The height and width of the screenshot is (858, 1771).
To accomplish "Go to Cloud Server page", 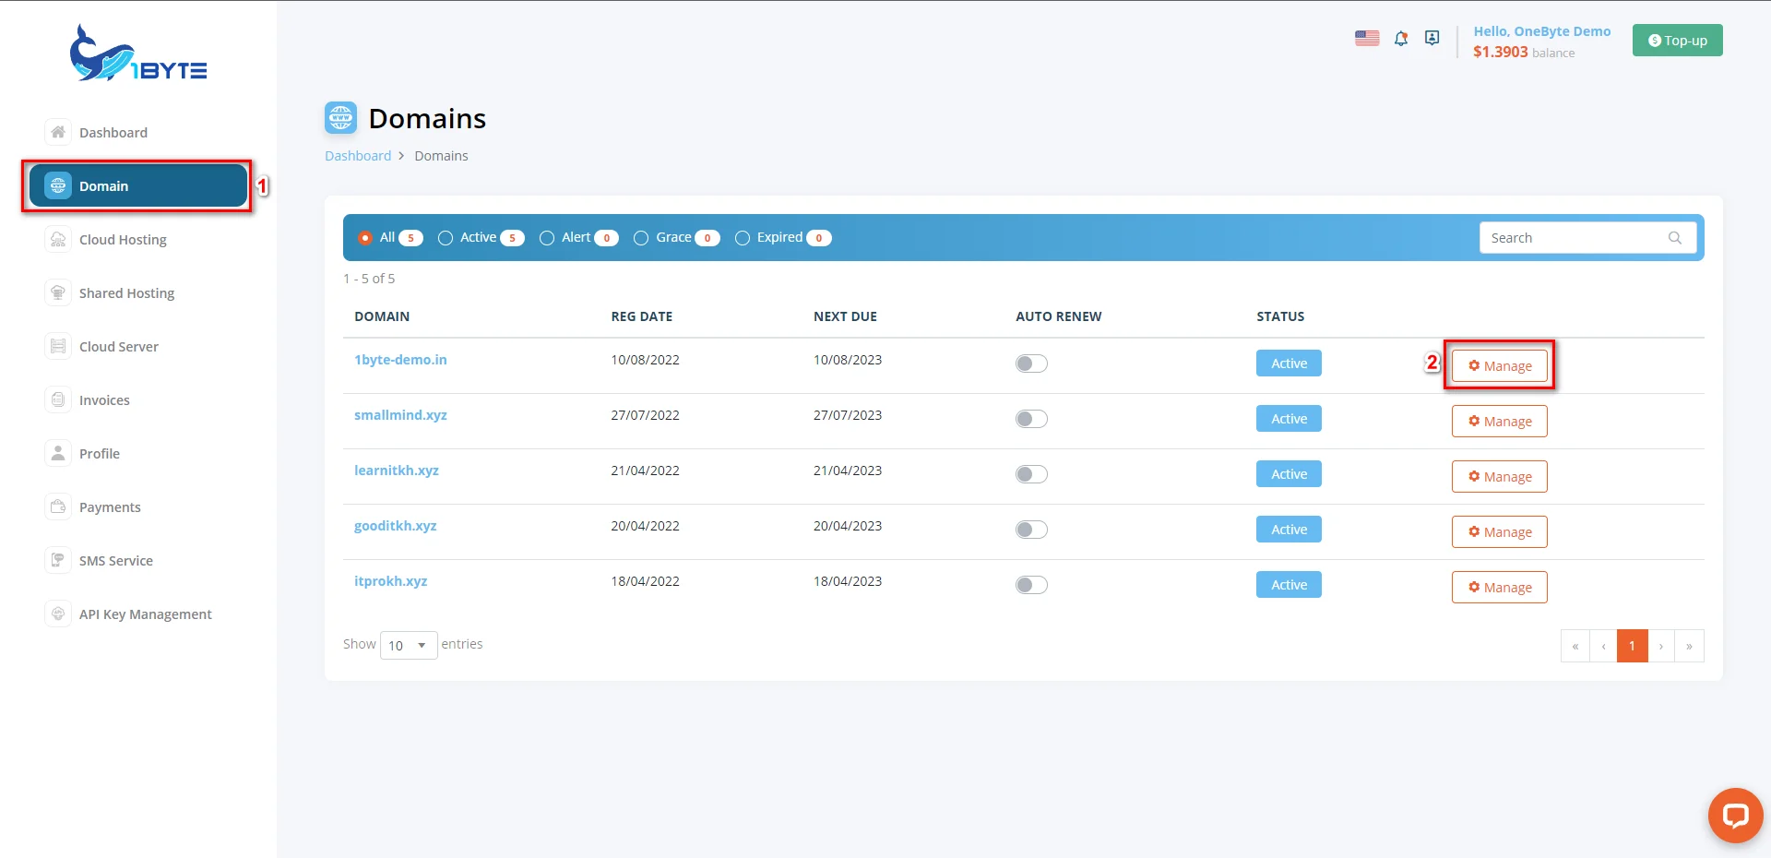I will pos(118,346).
